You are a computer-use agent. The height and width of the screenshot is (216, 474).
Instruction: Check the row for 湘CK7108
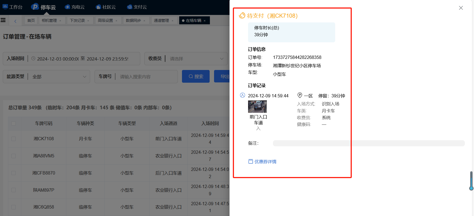pyautogui.click(x=14, y=139)
